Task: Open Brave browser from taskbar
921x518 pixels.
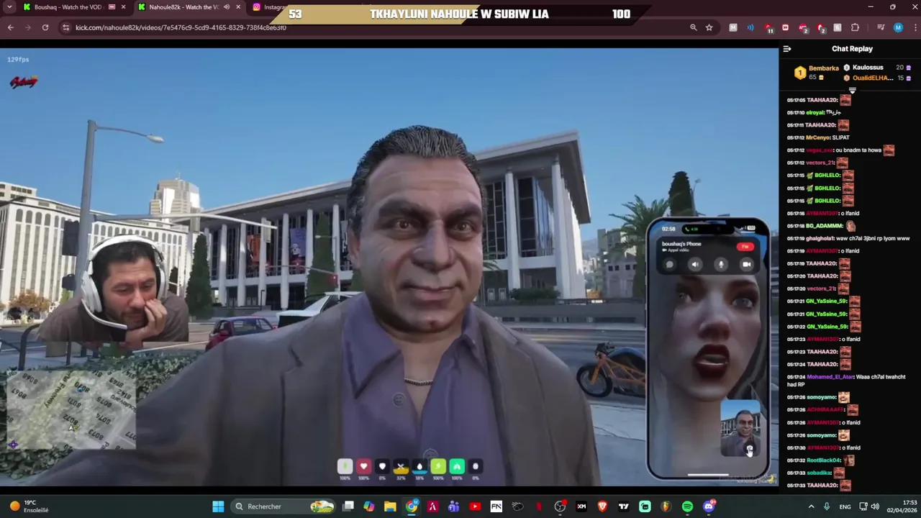Action: click(602, 506)
